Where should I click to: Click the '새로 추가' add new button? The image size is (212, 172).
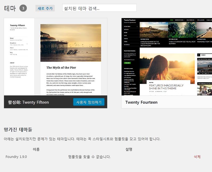(45, 8)
